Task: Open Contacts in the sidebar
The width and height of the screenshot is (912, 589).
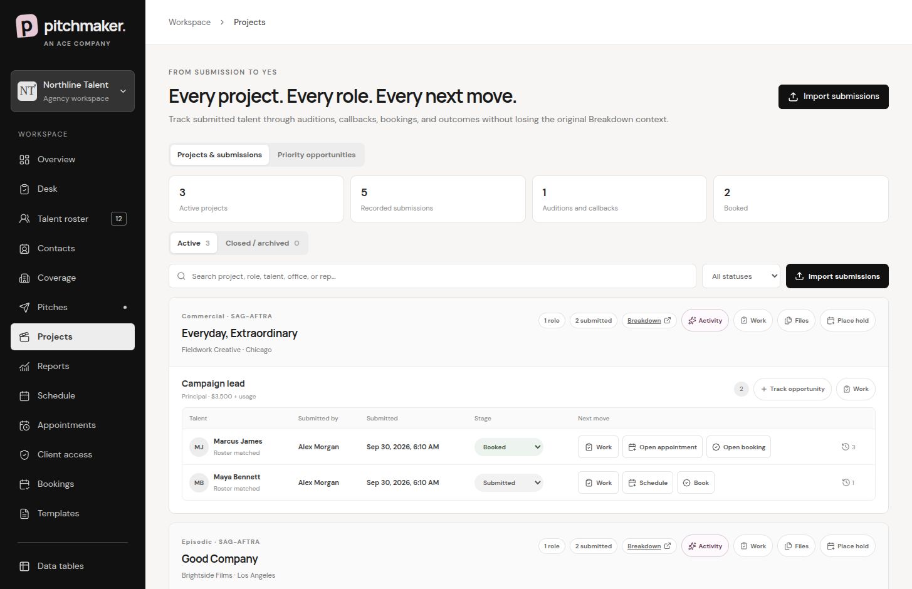Action: (x=73, y=248)
